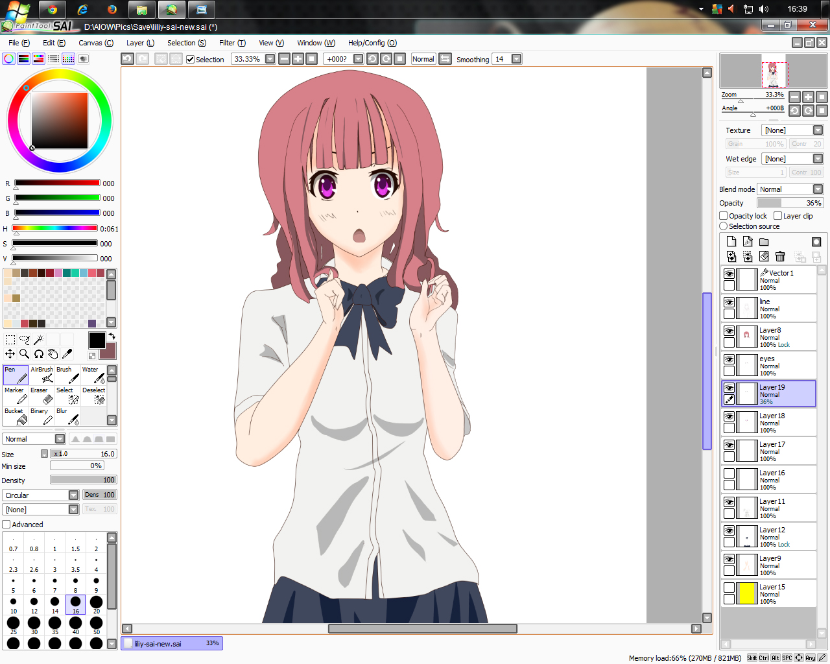Select brush size 16 preset
Viewport: 830px width, 664px height.
click(x=76, y=605)
